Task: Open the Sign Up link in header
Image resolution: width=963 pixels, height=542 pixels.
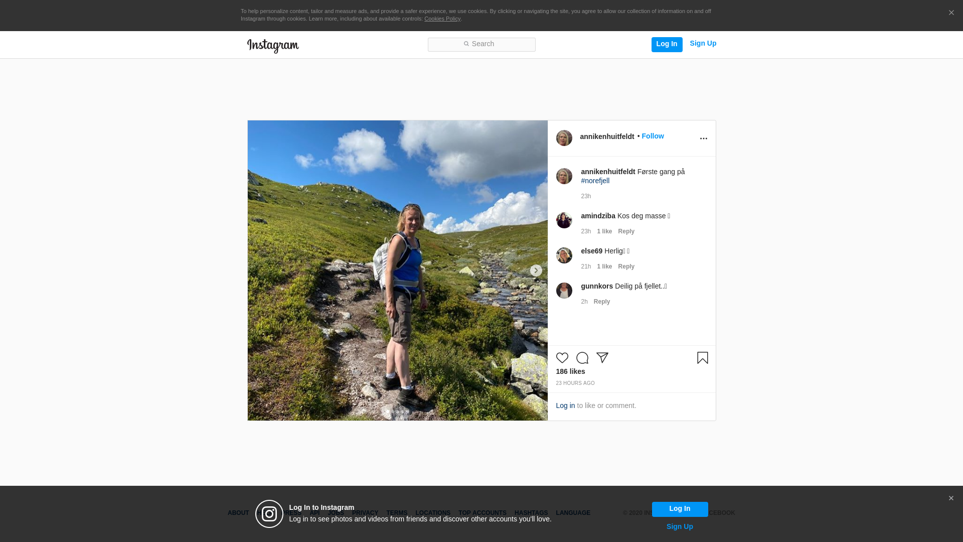Action: coord(703,44)
